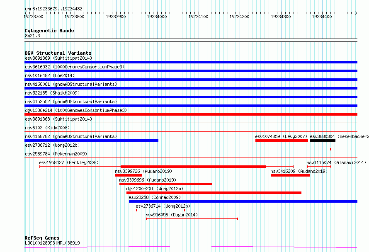
Task: Click the blue bar below nsv4168782
Action: [x=91, y=141]
